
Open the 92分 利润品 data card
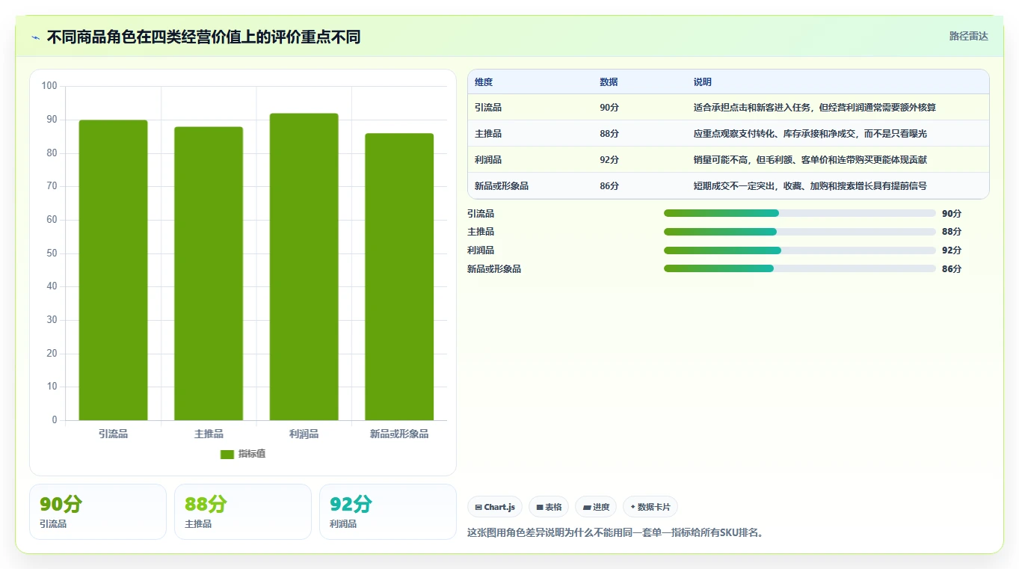click(x=388, y=511)
